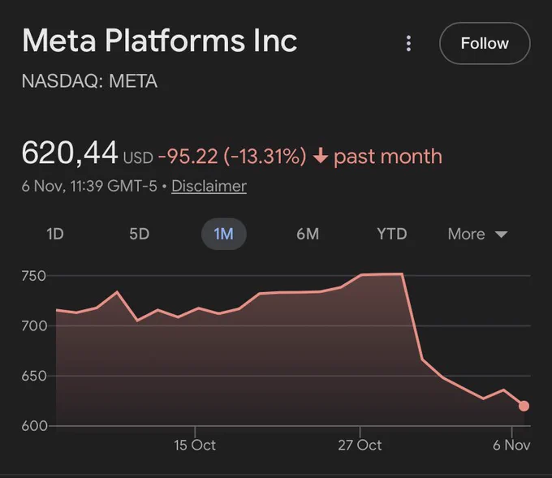The height and width of the screenshot is (478, 552).
Task: Click the steep drop segment of chart
Action: coord(412,317)
